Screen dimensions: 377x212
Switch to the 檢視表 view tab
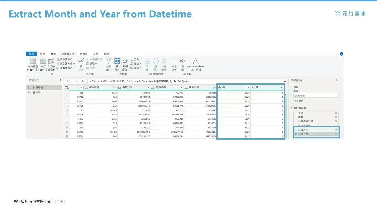pos(83,54)
